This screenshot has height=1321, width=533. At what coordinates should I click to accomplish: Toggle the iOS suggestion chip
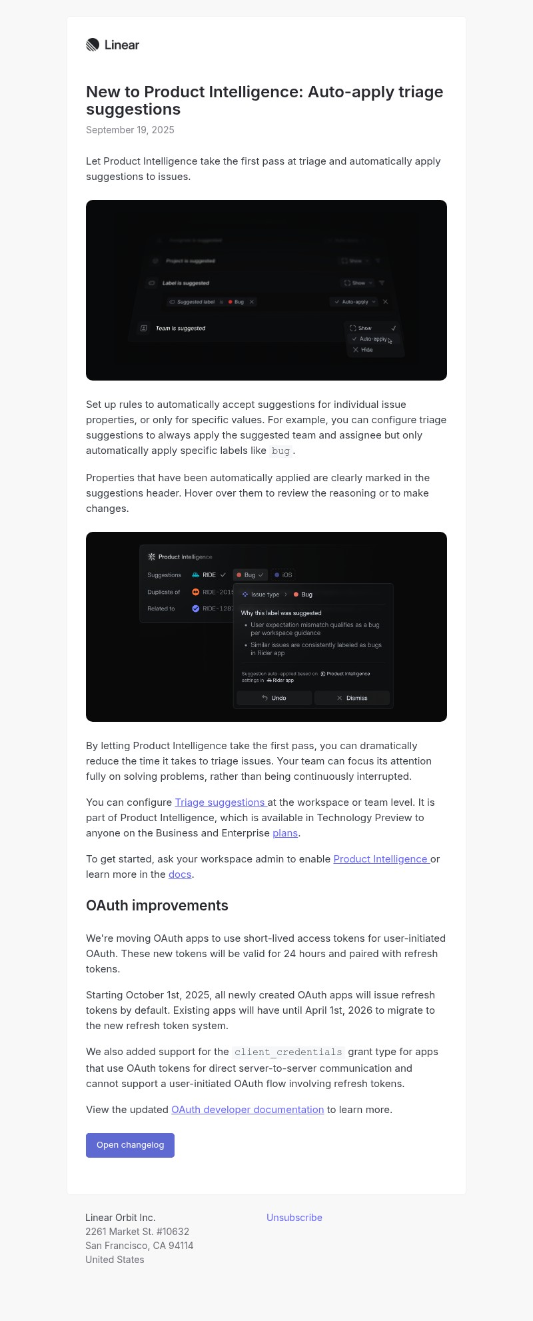click(x=283, y=575)
